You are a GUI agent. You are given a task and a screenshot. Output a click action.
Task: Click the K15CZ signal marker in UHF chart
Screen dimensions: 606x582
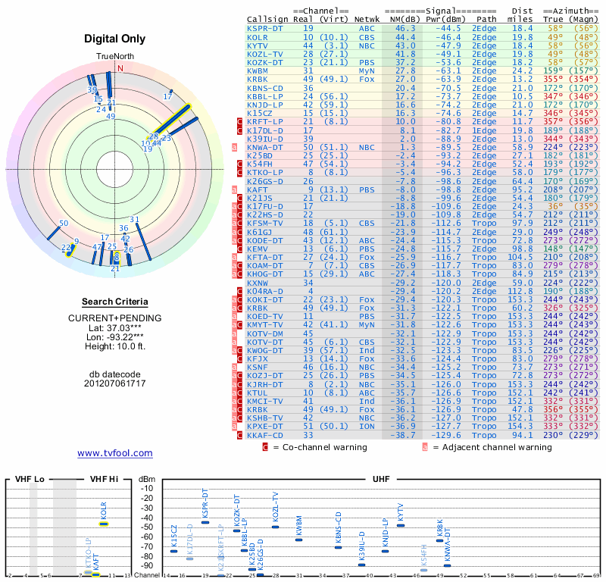click(x=174, y=551)
